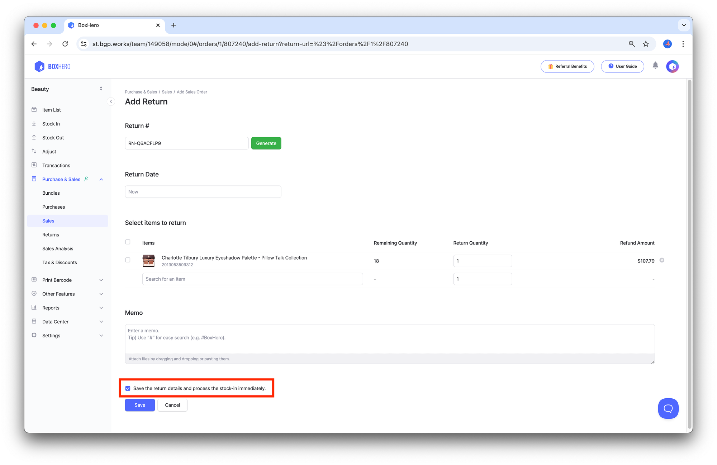The height and width of the screenshot is (465, 717).
Task: Select the Stock Out icon in sidebar
Action: (34, 137)
